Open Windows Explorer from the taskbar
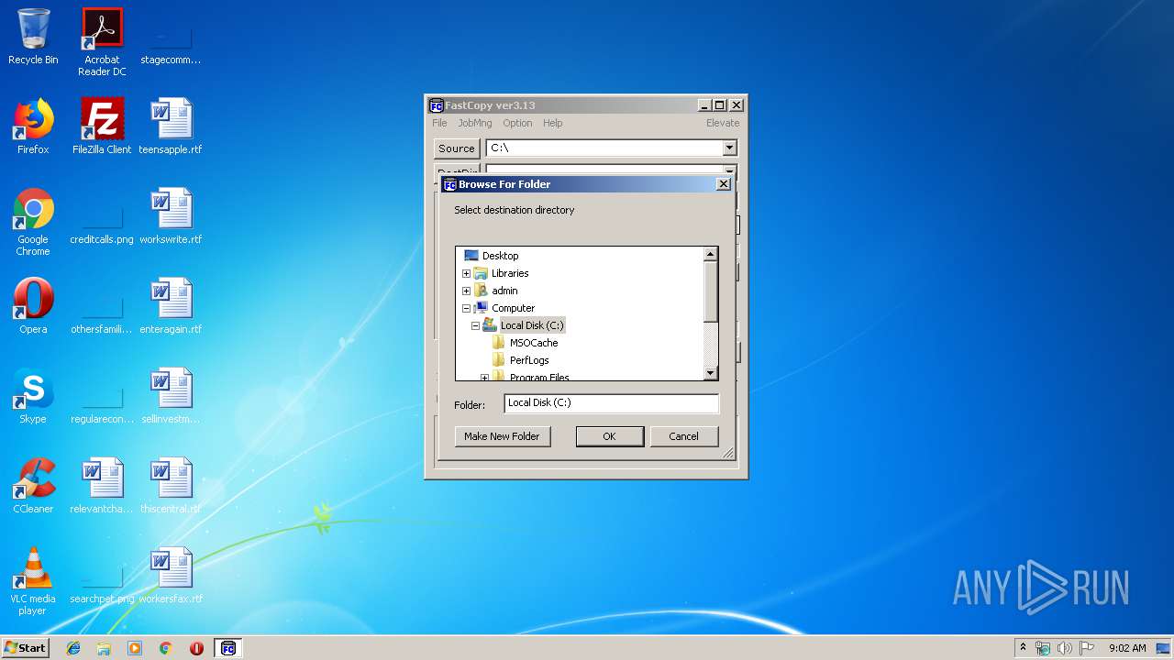 104,648
